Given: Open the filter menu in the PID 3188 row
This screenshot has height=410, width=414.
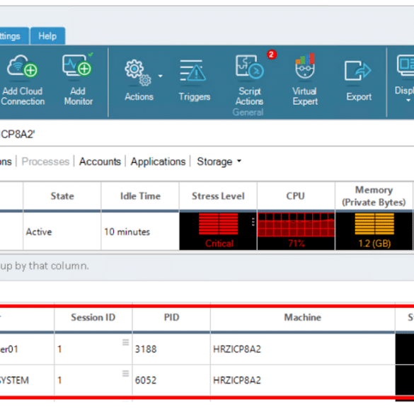Looking at the screenshot, I should (x=126, y=342).
